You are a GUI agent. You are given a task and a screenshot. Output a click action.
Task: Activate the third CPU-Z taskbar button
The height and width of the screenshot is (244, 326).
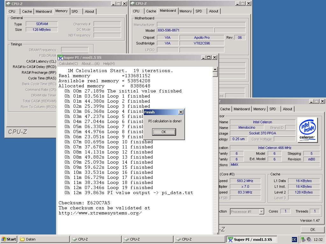tap(200, 239)
